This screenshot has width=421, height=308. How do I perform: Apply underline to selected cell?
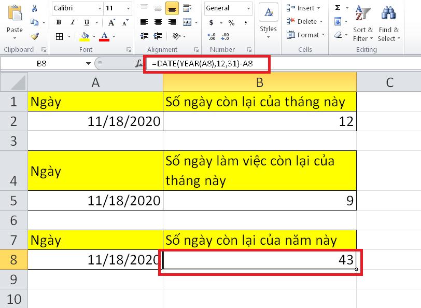tap(86, 22)
